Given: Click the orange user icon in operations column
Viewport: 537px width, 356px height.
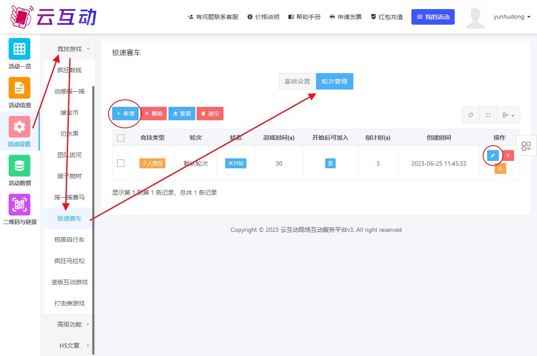Looking at the screenshot, I should 500,168.
